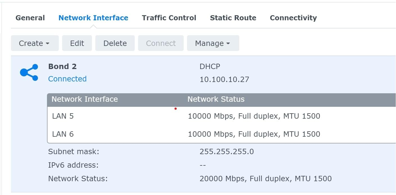Select the LAN 6 row

(63, 134)
